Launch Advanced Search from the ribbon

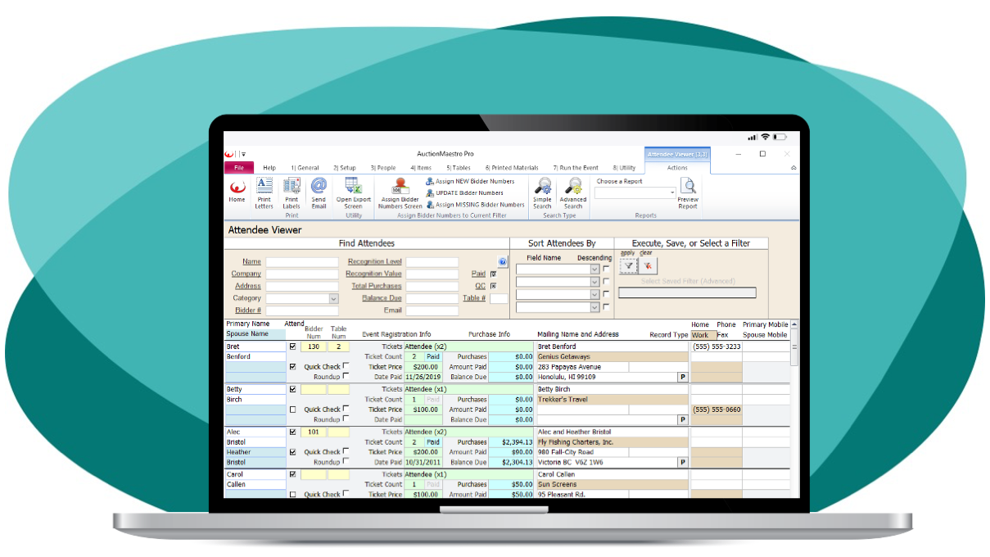click(x=572, y=191)
